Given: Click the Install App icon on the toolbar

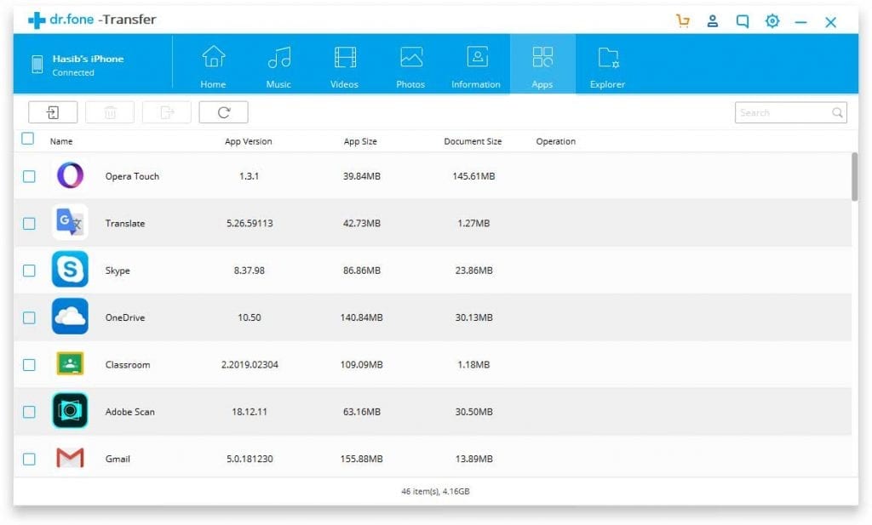Looking at the screenshot, I should pyautogui.click(x=52, y=111).
